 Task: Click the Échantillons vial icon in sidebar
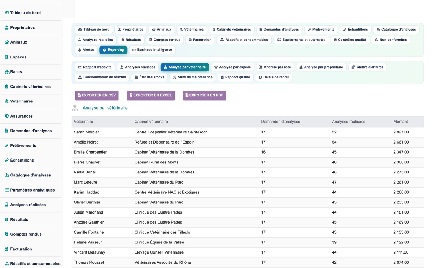tap(7, 160)
